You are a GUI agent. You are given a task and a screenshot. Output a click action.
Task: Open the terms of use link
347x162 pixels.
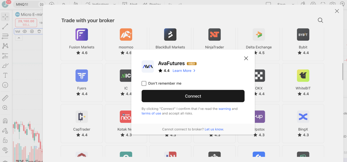[x=151, y=113]
